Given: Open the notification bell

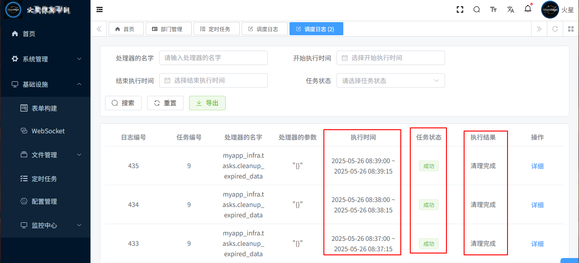Looking at the screenshot, I should 528,9.
